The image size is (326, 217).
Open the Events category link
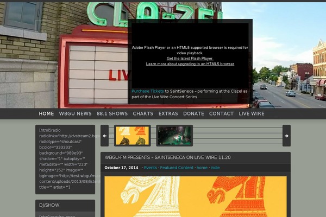click(151, 168)
